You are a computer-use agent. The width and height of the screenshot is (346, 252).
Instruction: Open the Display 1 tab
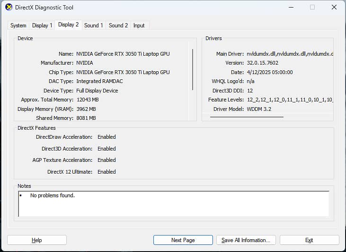click(42, 25)
